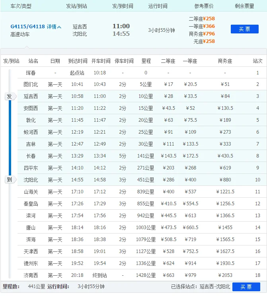Click the 3小时55分钟 duration in the footer
The width and height of the screenshot is (267, 296).
point(91,286)
